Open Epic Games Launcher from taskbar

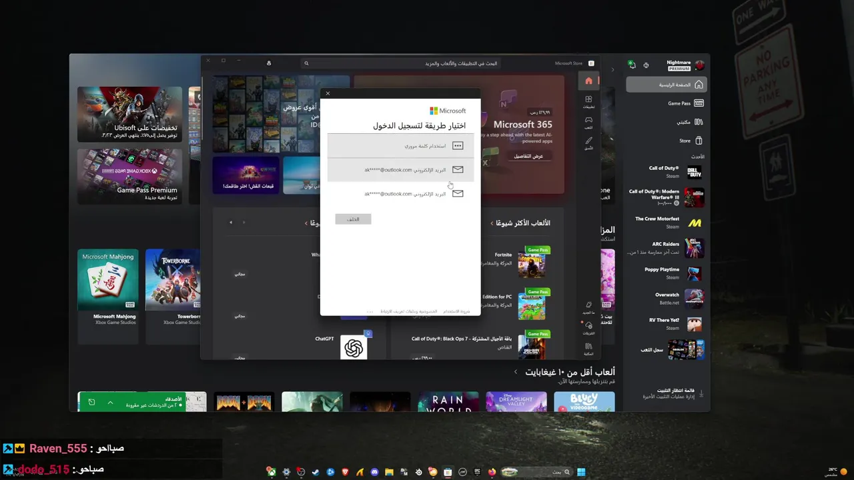(x=477, y=472)
